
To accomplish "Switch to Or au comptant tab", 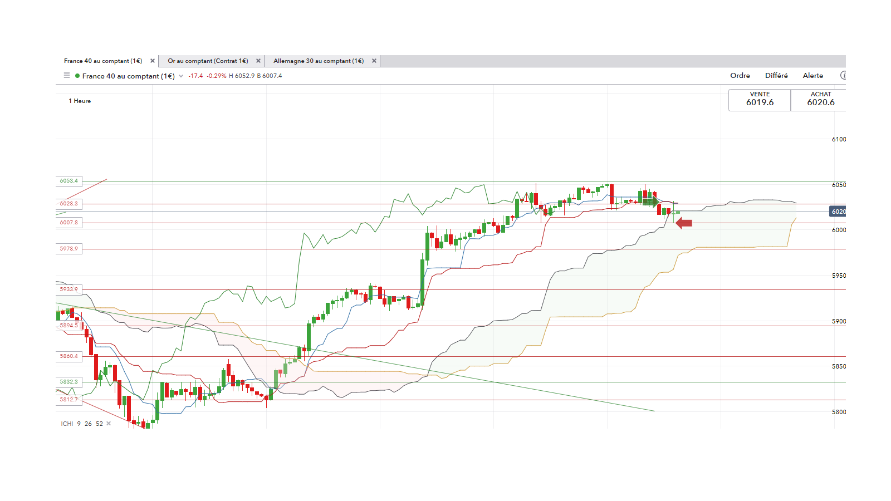I will (208, 61).
